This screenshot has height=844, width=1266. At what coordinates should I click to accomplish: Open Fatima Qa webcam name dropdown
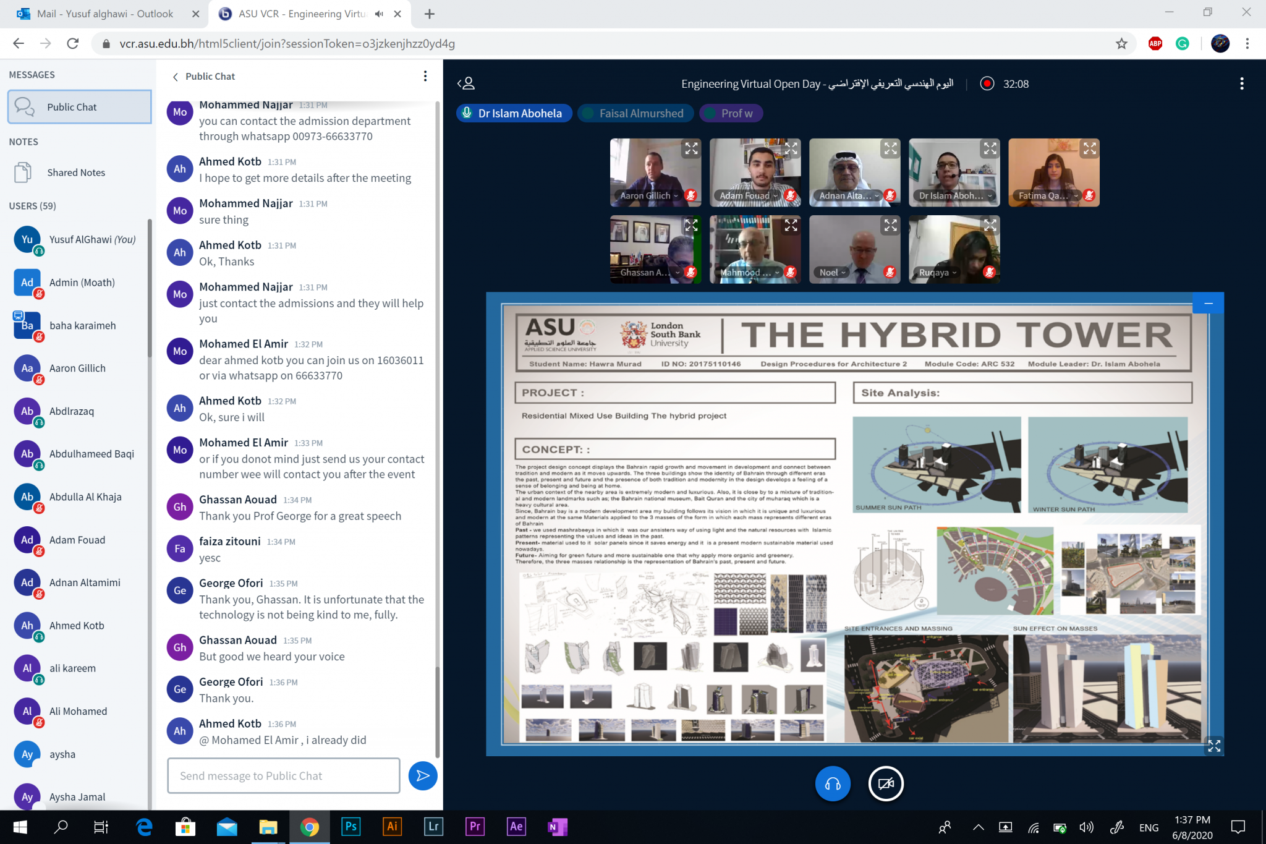[1048, 195]
